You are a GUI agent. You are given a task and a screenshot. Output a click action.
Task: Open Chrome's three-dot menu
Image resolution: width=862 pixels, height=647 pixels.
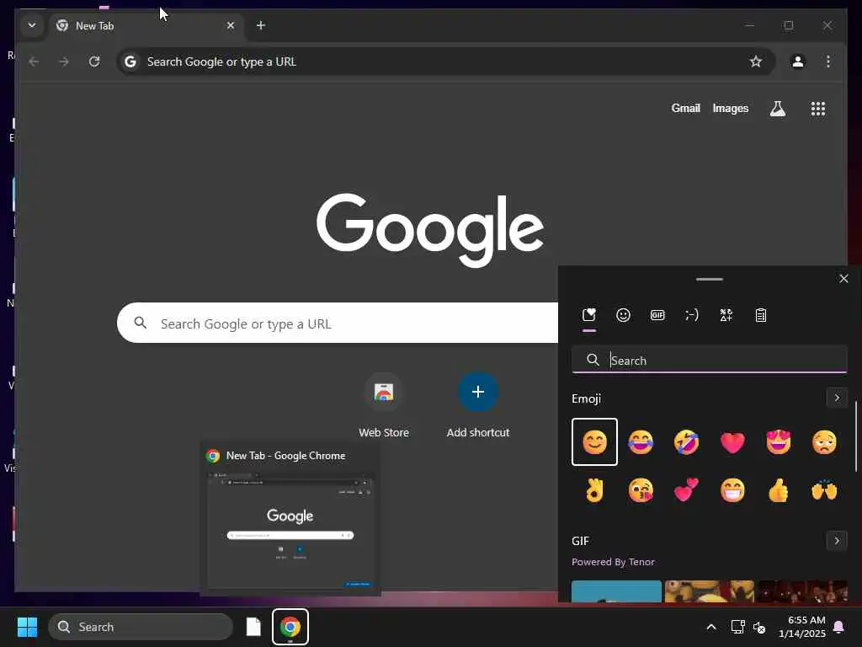[x=828, y=61]
